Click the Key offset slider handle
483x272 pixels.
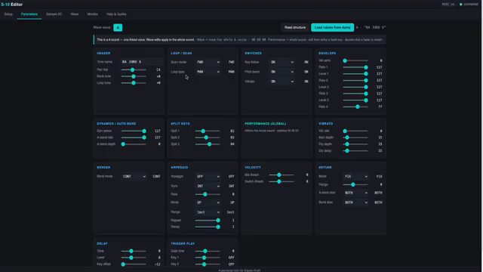pyautogui.click(x=123, y=264)
